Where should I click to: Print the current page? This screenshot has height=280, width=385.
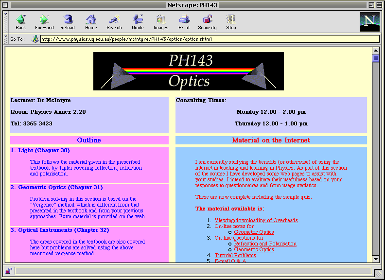tap(184, 21)
